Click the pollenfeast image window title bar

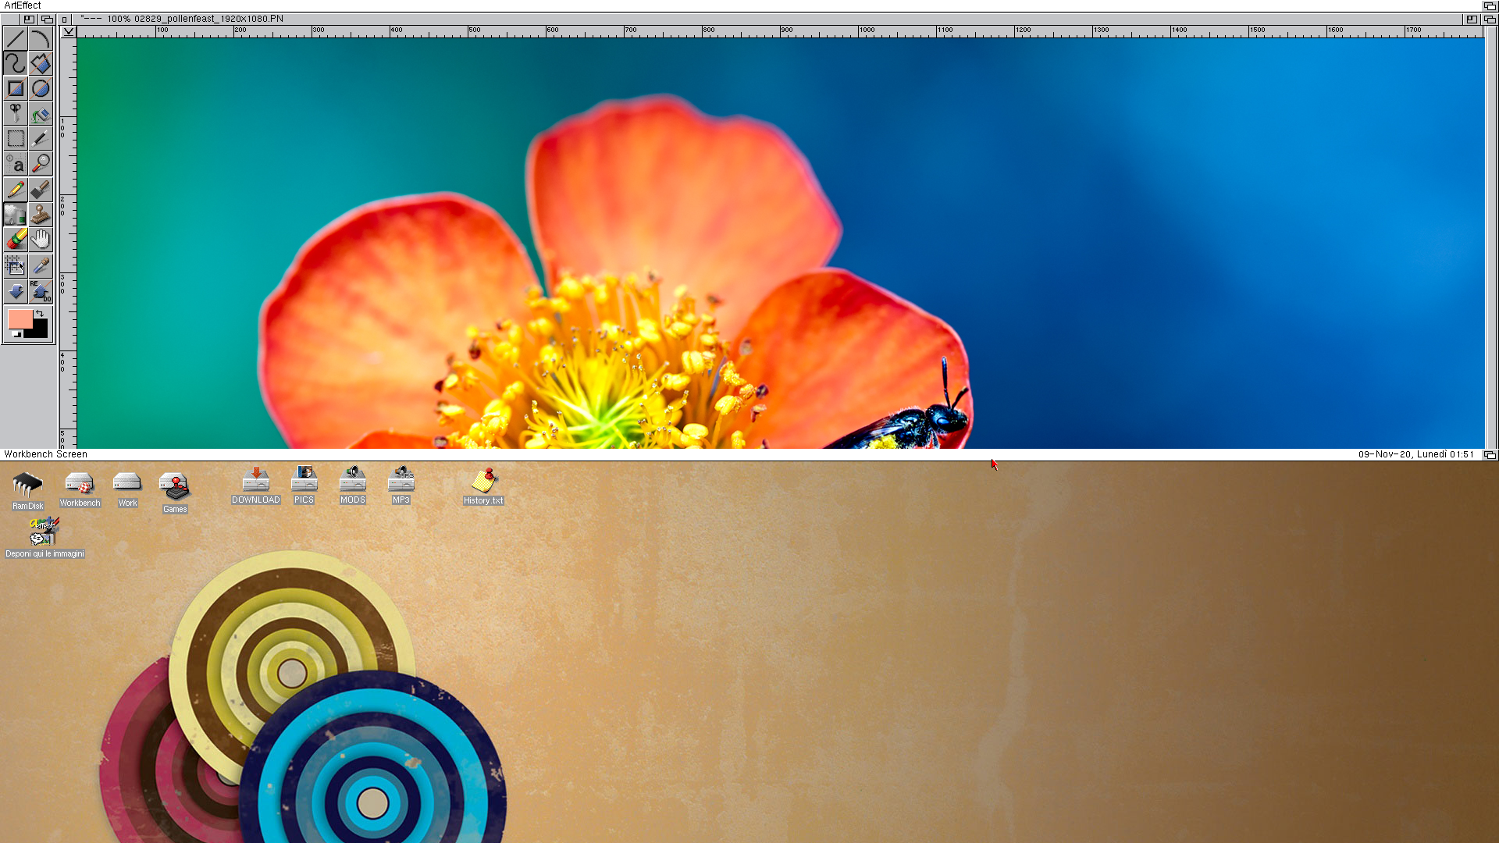pyautogui.click(x=767, y=19)
